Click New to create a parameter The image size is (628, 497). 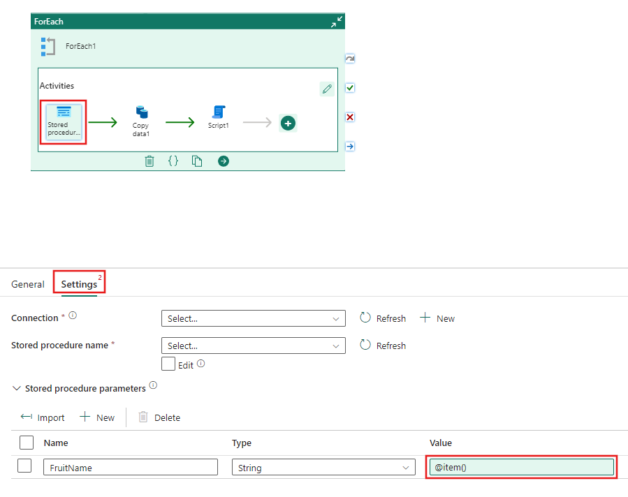97,417
